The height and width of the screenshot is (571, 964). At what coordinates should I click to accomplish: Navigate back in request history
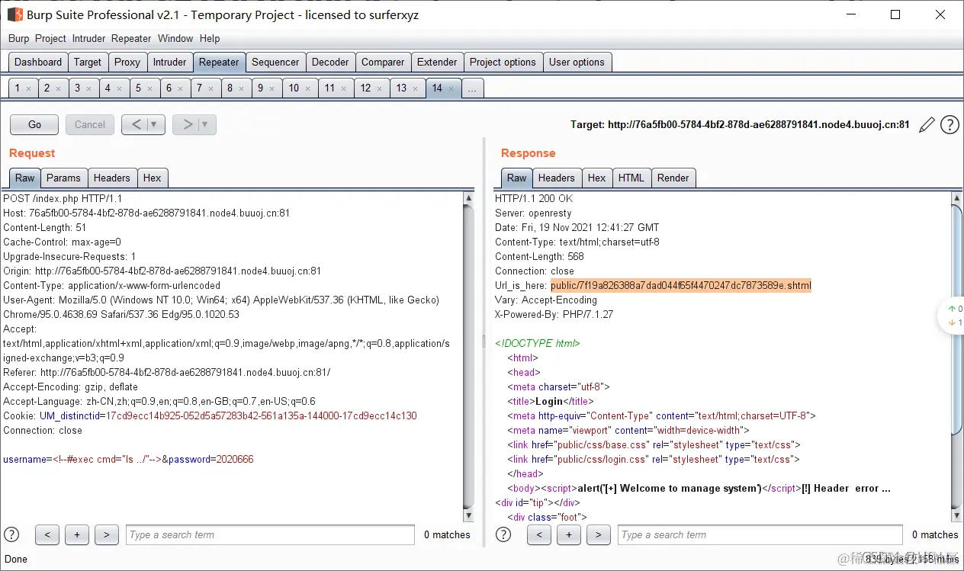tap(135, 124)
